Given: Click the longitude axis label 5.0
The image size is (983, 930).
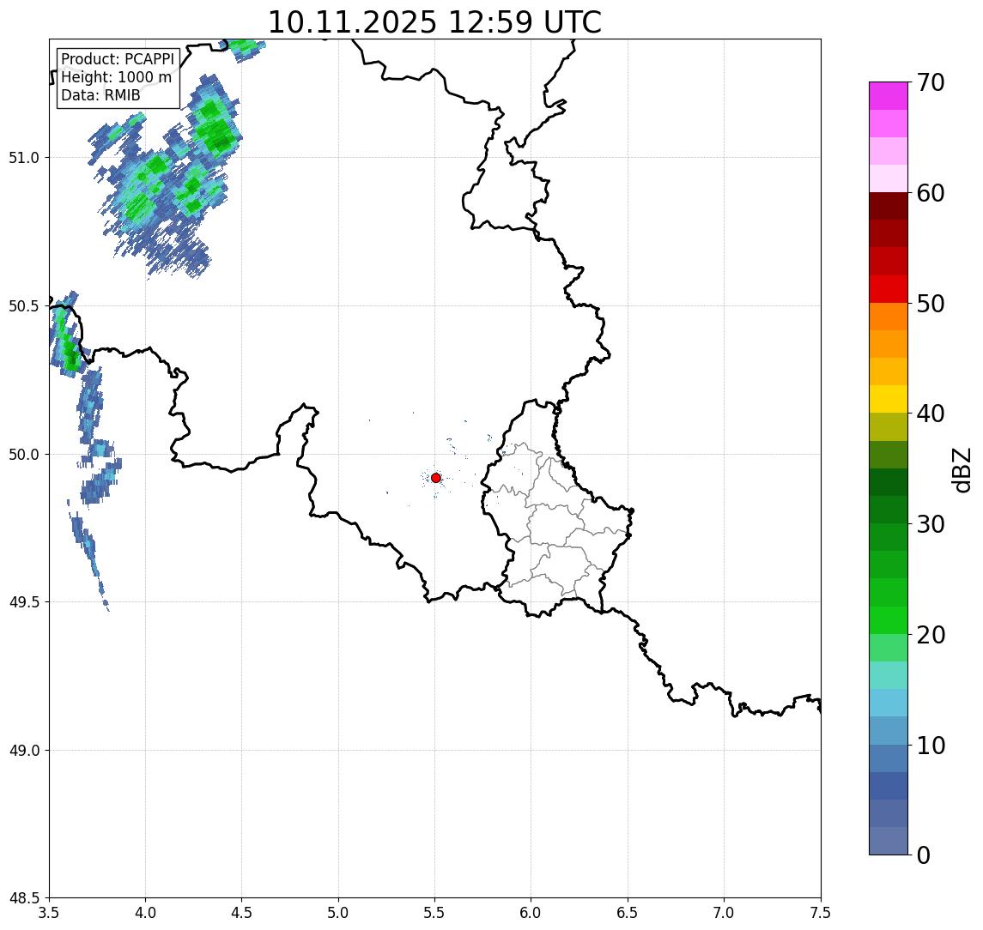Looking at the screenshot, I should 338,913.
